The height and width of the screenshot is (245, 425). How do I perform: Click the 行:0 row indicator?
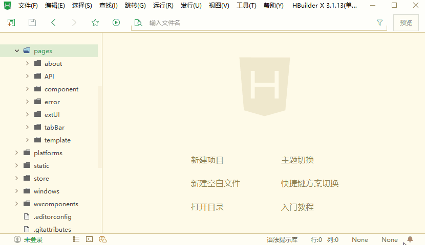pos(316,239)
